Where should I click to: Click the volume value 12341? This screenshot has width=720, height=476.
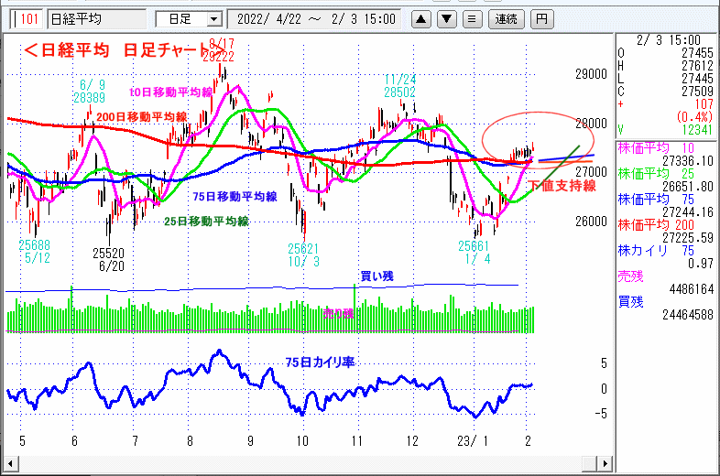[697, 130]
